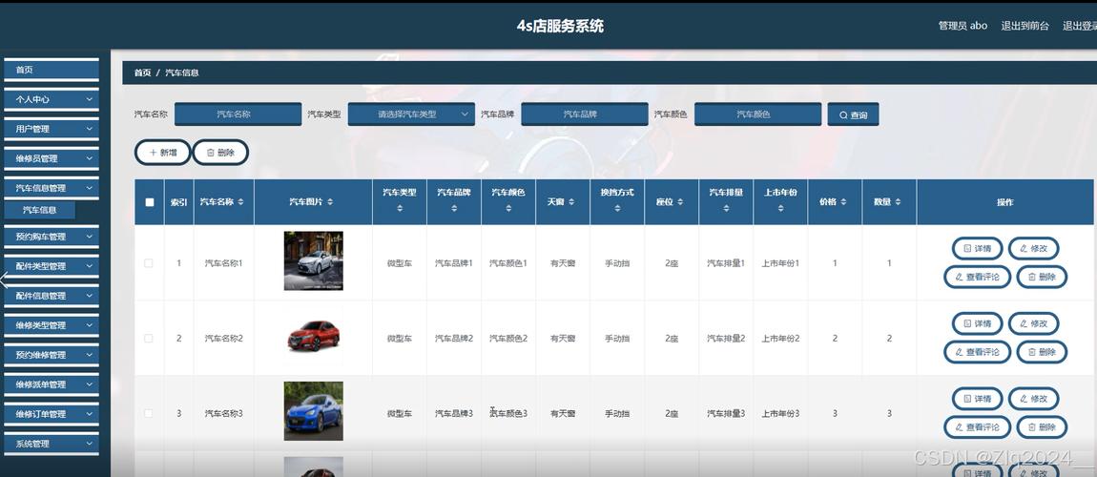Sort by 换挡方式 column arrows
Image resolution: width=1097 pixels, height=477 pixels.
click(617, 208)
